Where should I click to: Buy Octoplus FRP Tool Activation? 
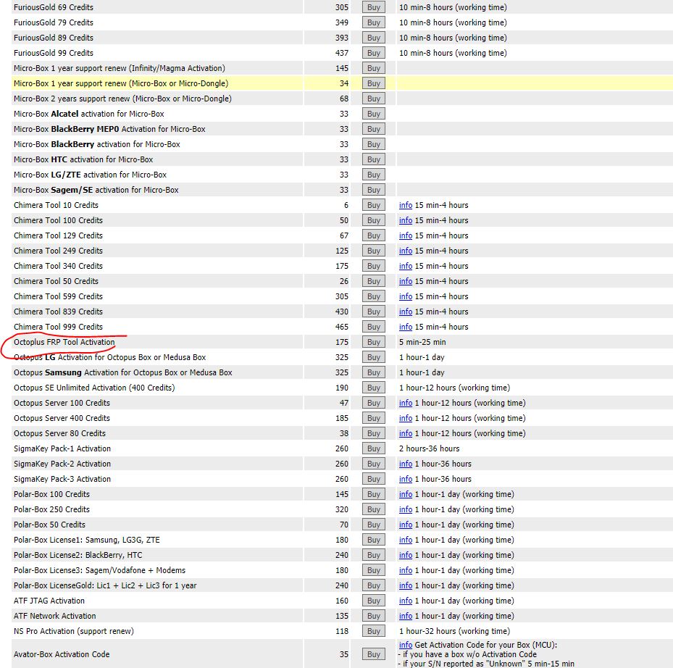pos(373,342)
